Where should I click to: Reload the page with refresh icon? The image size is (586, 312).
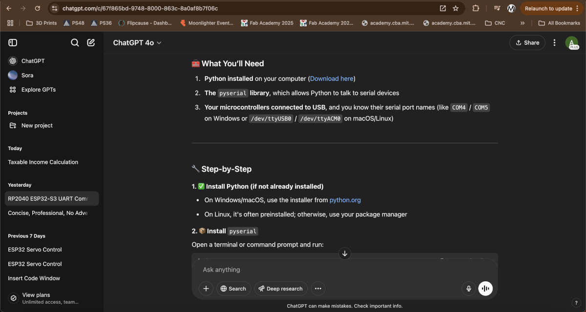[x=38, y=8]
